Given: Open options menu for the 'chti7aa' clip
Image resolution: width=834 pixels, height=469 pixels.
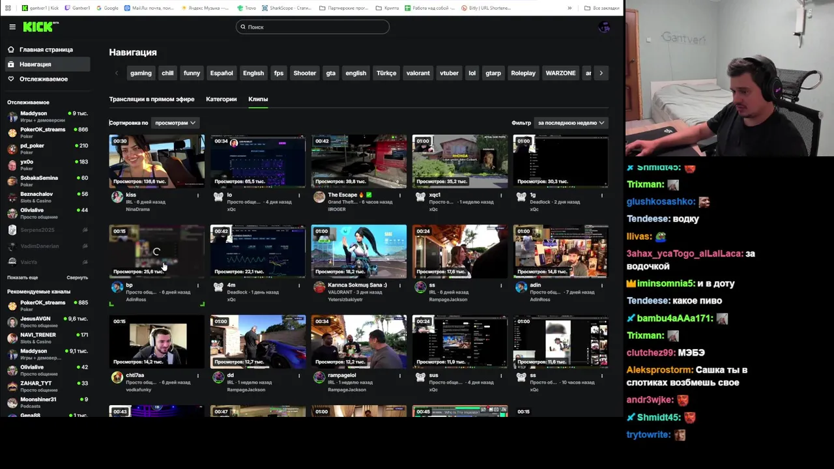Looking at the screenshot, I should (x=198, y=375).
